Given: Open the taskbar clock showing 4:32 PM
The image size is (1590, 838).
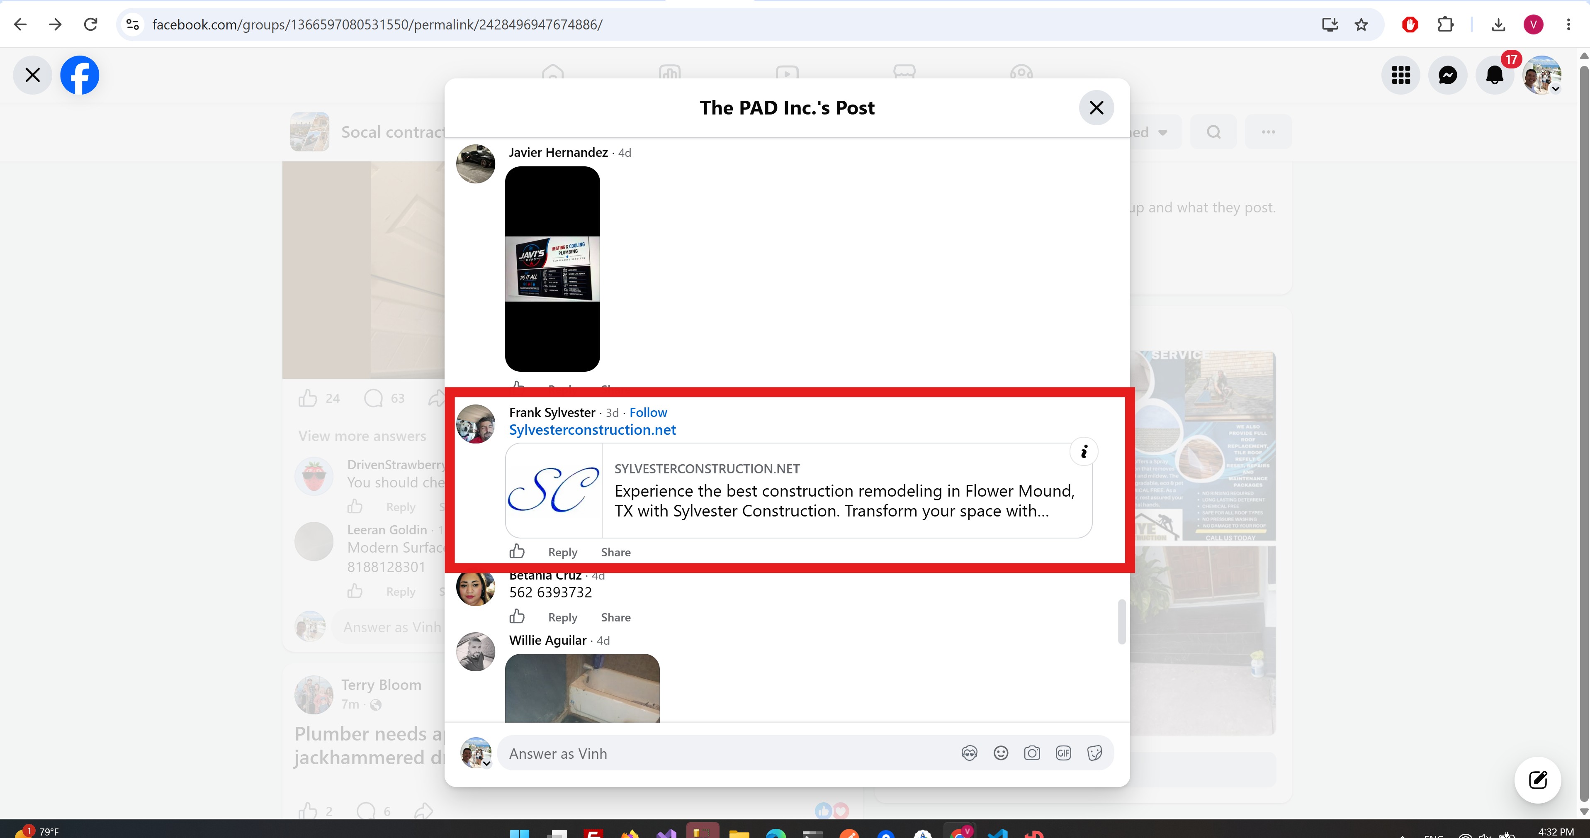Looking at the screenshot, I should tap(1556, 831).
